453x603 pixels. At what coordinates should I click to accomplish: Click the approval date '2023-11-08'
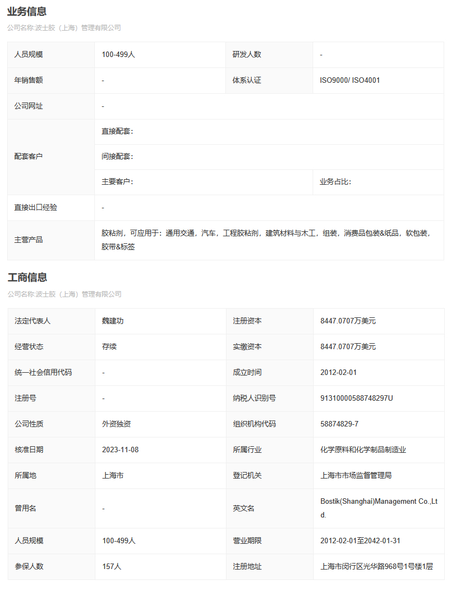pyautogui.click(x=121, y=450)
